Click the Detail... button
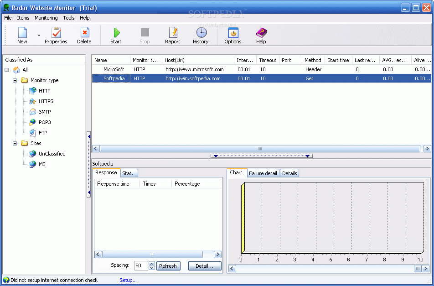Screen dimensions: 434x286 (x=205, y=266)
